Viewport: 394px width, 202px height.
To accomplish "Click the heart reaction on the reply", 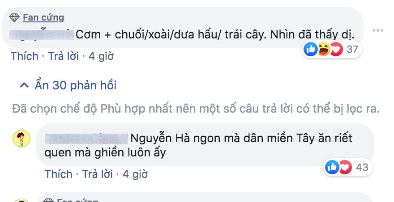I will tap(345, 167).
